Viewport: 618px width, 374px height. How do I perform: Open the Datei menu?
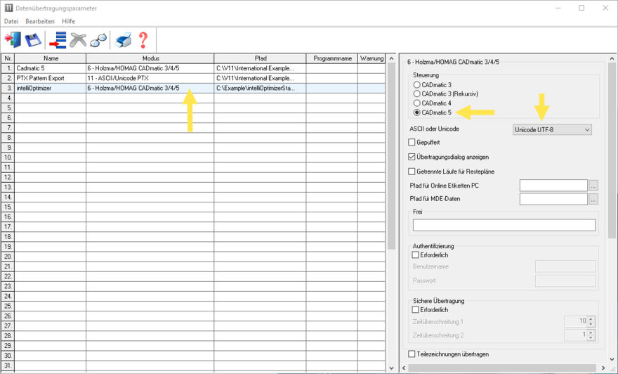(x=11, y=21)
